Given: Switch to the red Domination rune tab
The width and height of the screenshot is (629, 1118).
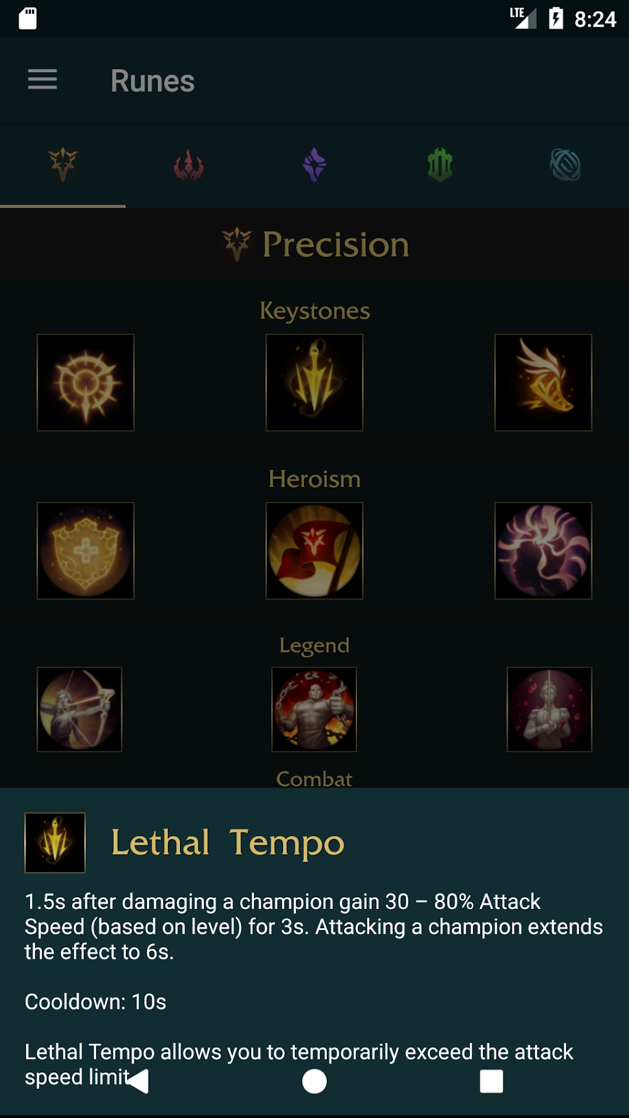Looking at the screenshot, I should (x=189, y=165).
